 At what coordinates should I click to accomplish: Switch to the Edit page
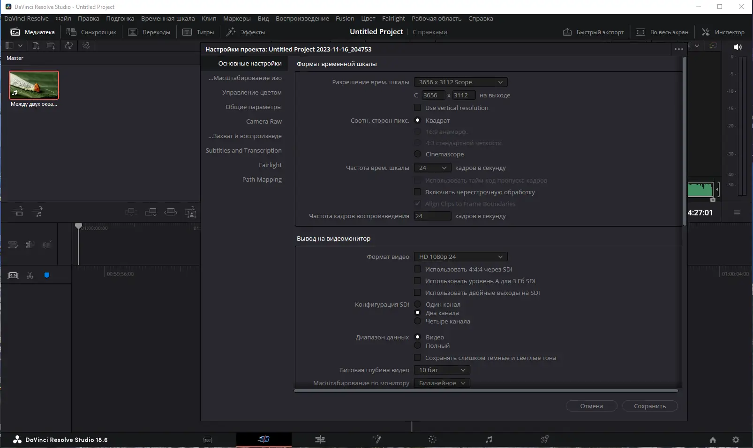320,440
